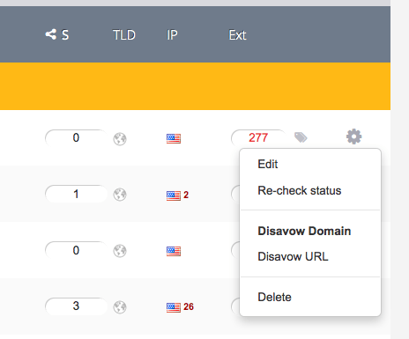Viewport: 409px width, 339px height.
Task: Choose Re-check status menu entry
Action: [300, 190]
